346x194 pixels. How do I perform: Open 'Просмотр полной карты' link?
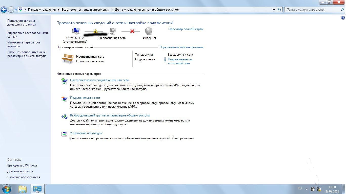(186, 29)
